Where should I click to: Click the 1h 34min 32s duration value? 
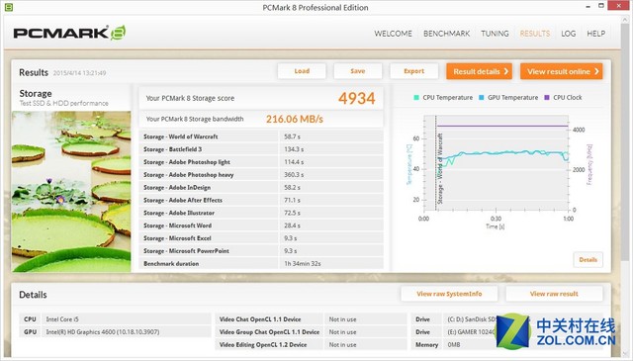(x=303, y=264)
